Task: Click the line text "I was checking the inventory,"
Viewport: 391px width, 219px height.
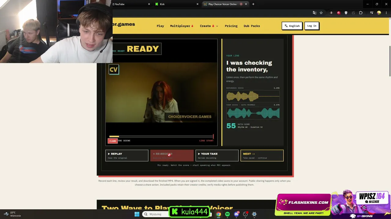Action: [249, 66]
